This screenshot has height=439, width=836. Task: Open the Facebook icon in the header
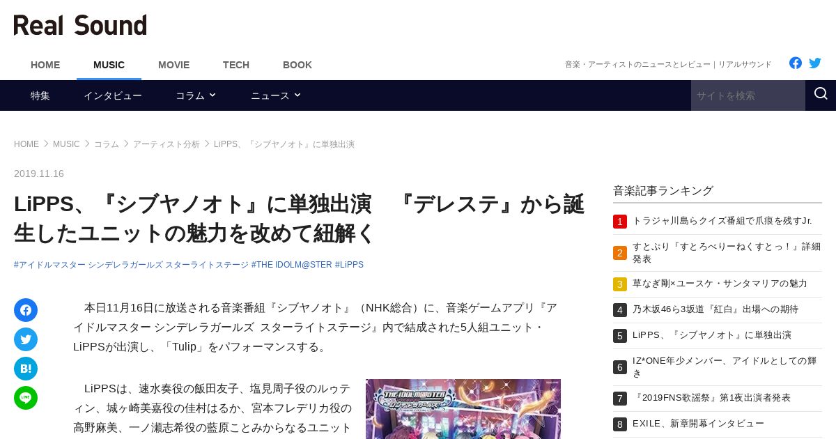[796, 63]
